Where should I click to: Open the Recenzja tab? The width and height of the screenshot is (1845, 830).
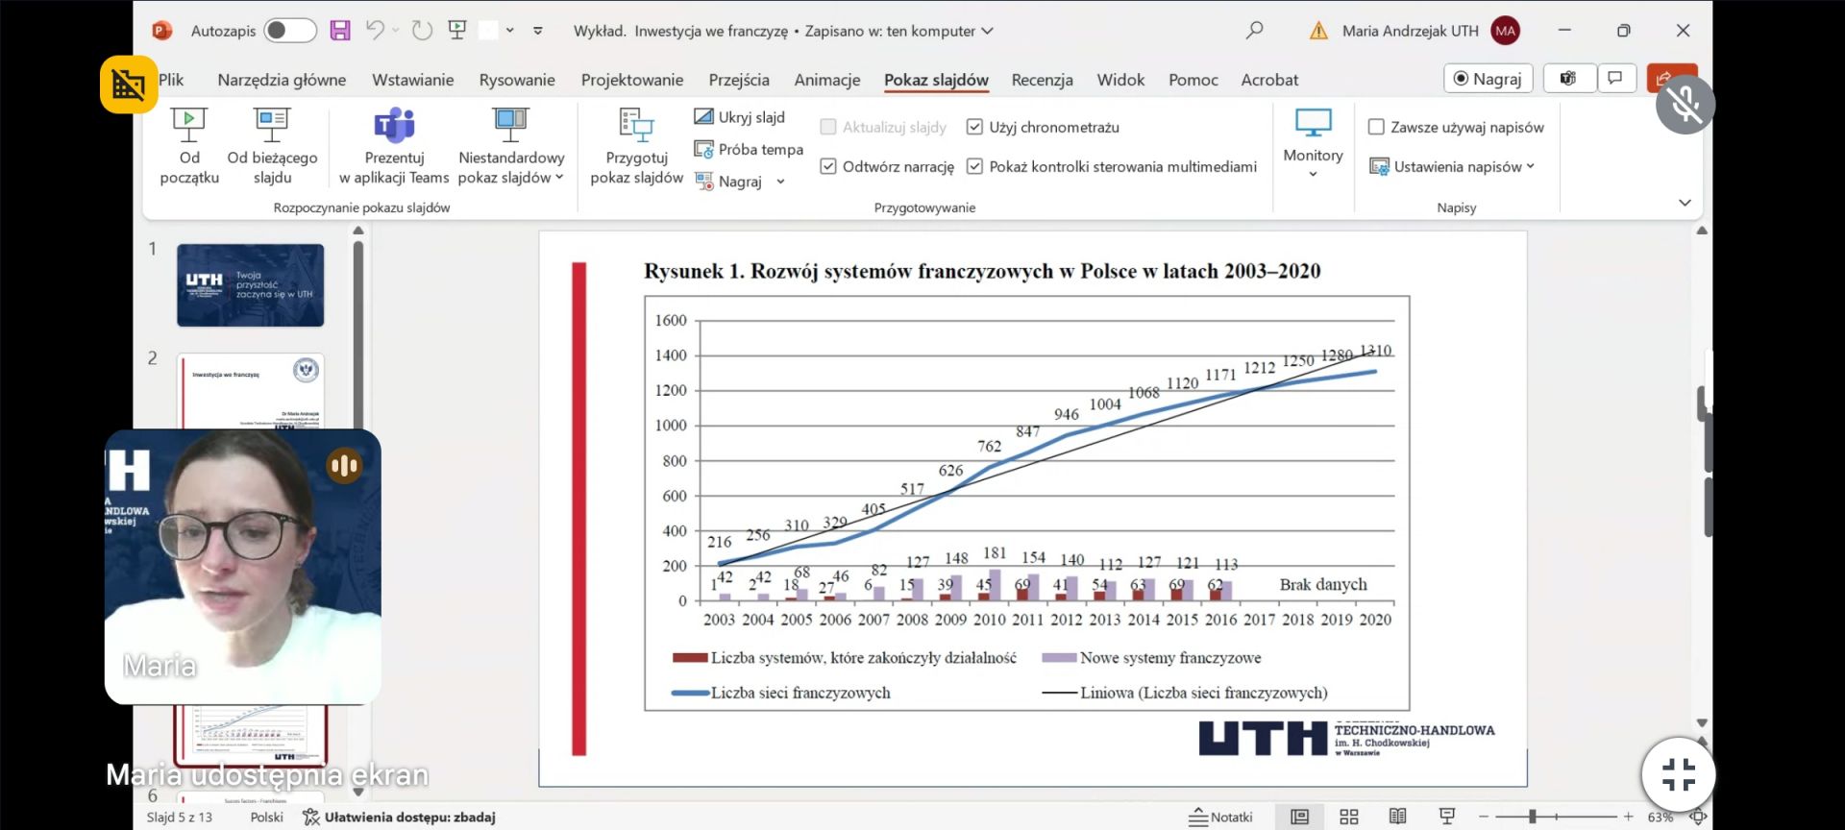pyautogui.click(x=1042, y=80)
